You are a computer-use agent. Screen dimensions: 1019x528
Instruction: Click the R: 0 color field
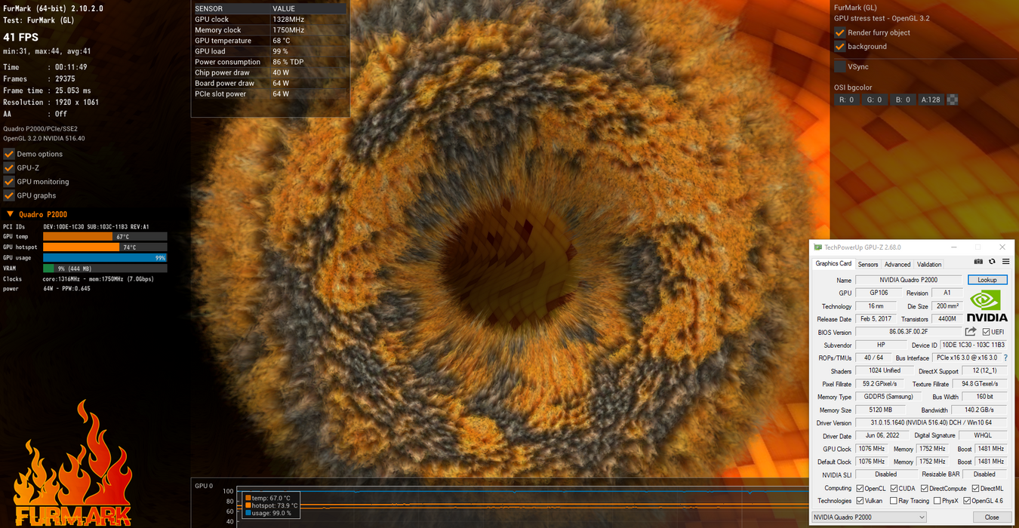tap(847, 100)
